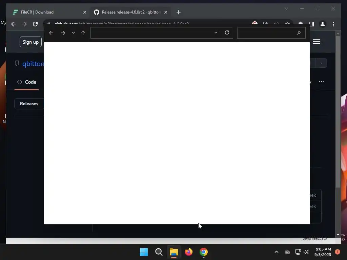Open File Explorer from the taskbar
Viewport: 347px width, 260px height.
click(174, 252)
